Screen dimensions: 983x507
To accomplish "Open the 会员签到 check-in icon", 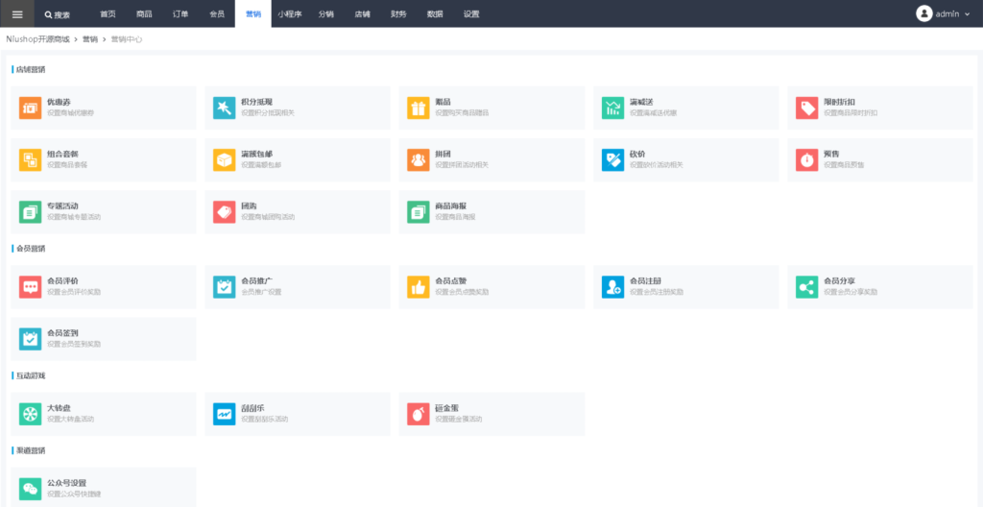I will pos(30,338).
